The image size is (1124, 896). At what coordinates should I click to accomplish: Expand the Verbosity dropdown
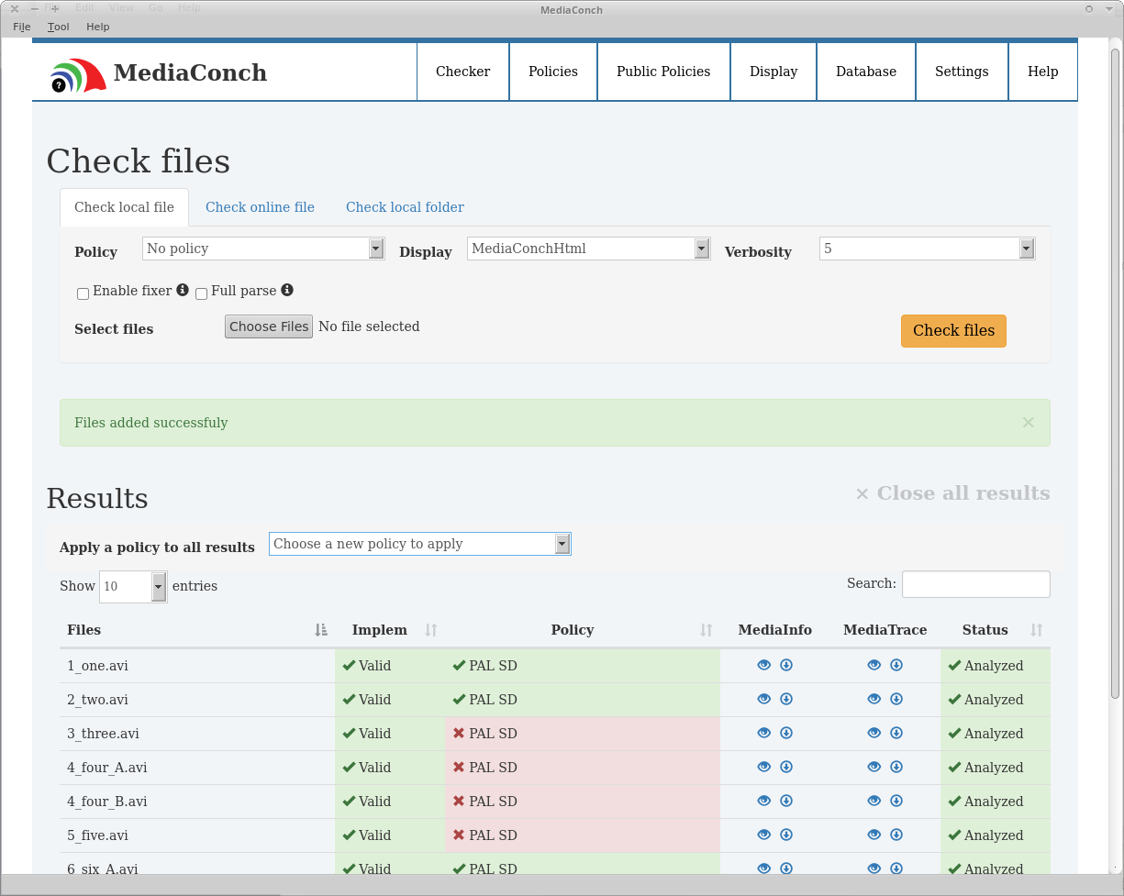pyautogui.click(x=927, y=249)
